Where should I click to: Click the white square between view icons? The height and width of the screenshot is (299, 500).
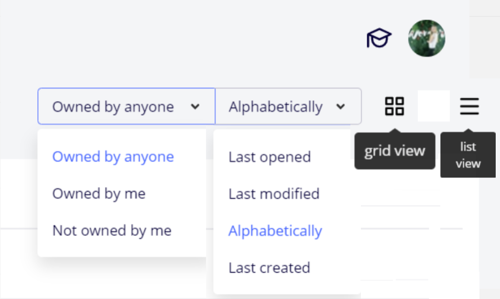(x=434, y=106)
